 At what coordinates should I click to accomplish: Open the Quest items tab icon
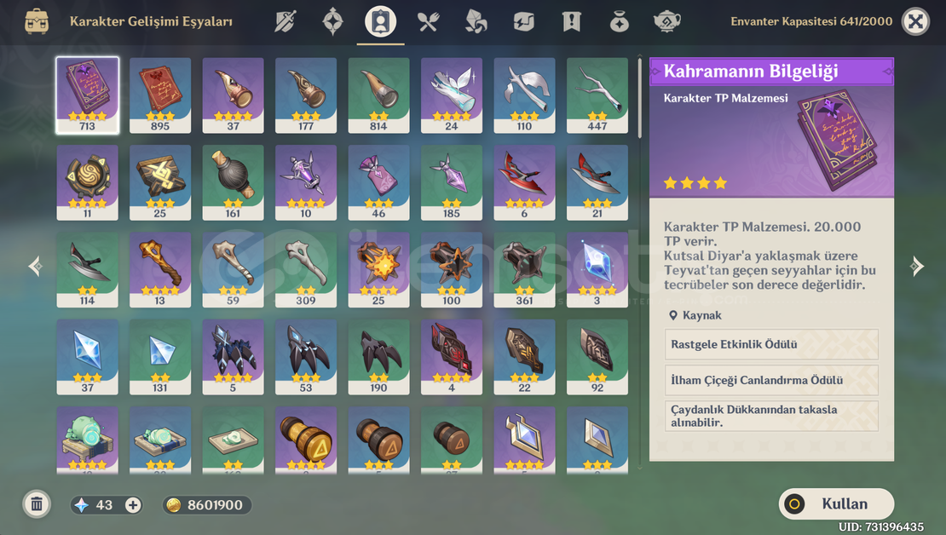point(571,21)
